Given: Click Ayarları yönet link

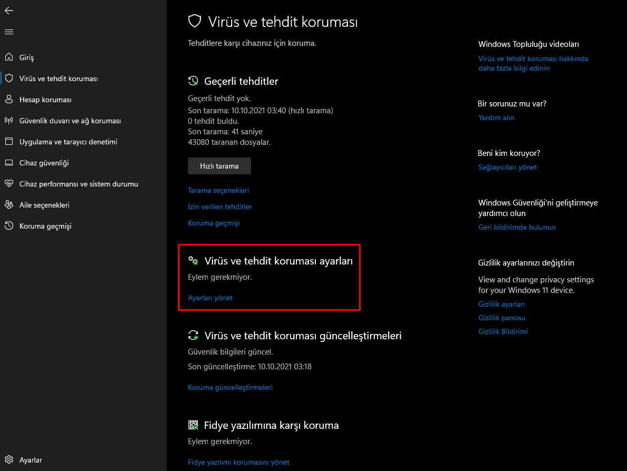Looking at the screenshot, I should (x=210, y=298).
